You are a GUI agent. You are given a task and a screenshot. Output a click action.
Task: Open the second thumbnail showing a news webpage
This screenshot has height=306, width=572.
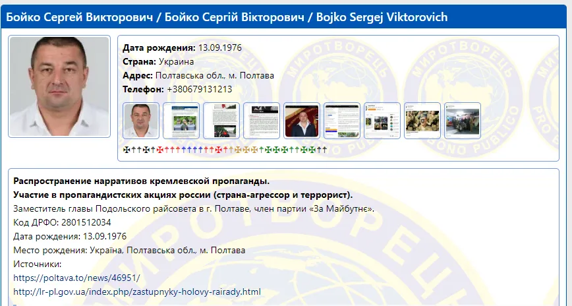[181, 121]
